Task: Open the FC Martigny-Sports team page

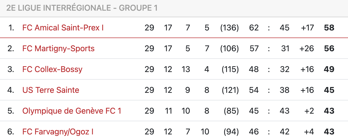Action: [x=58, y=48]
